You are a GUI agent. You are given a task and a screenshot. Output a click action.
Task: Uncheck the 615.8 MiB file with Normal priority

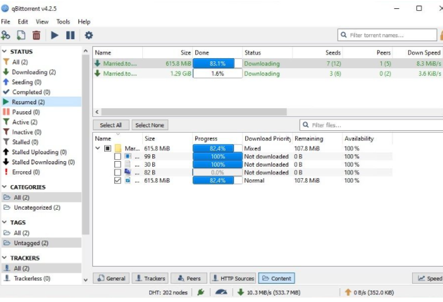click(x=118, y=181)
